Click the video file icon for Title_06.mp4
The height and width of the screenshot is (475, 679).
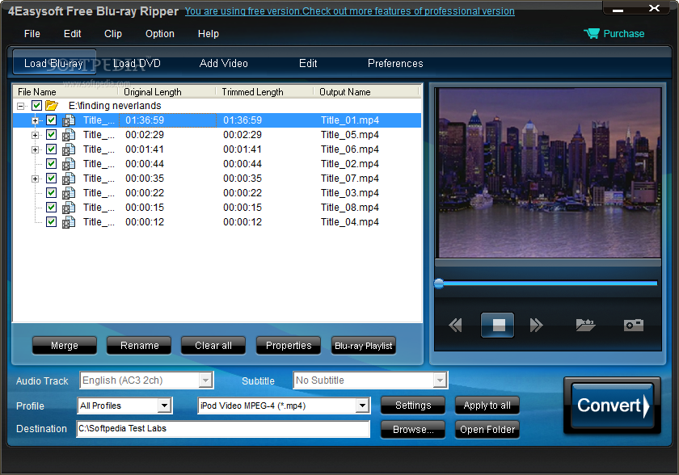[x=69, y=149]
